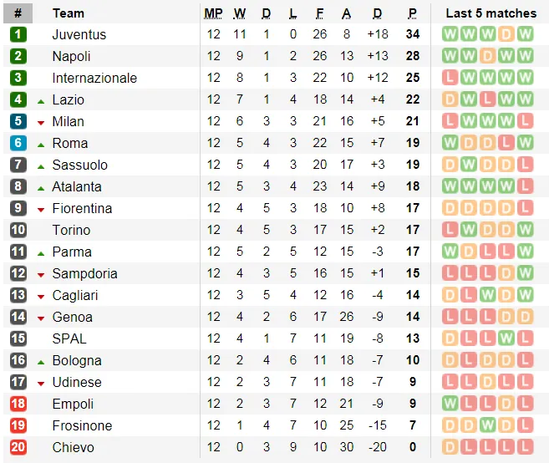Click Lazio's green up arrow indicator
The height and width of the screenshot is (463, 549).
tap(41, 102)
